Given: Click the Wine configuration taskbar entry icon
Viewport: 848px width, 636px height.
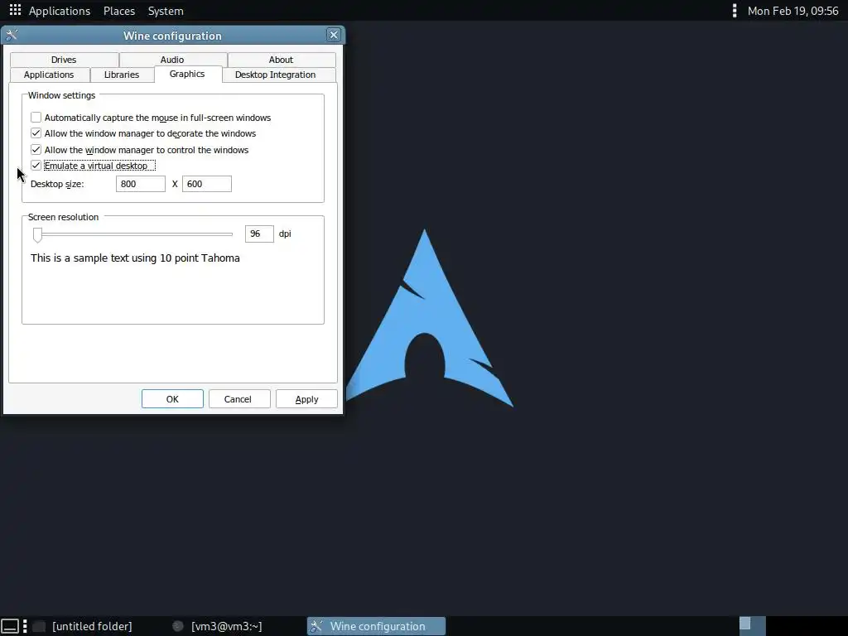Looking at the screenshot, I should pos(317,626).
